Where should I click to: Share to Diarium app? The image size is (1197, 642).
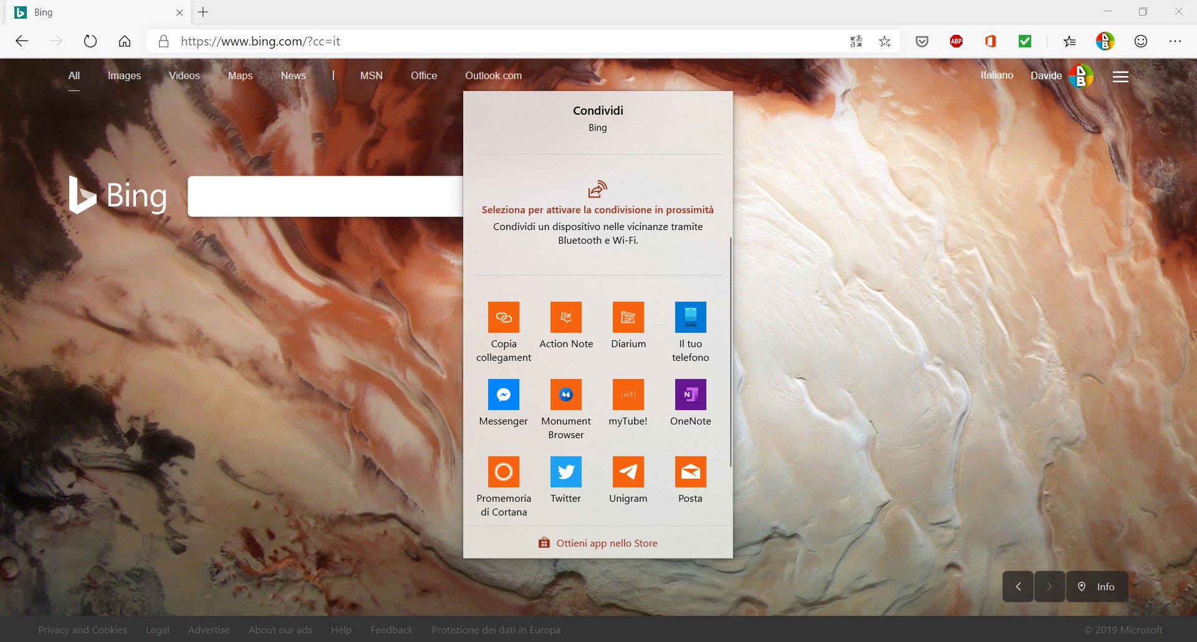click(628, 317)
